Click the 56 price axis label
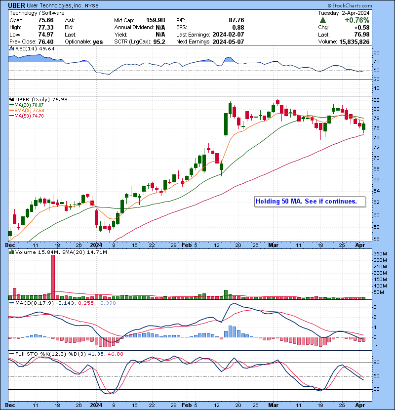 click(x=376, y=240)
